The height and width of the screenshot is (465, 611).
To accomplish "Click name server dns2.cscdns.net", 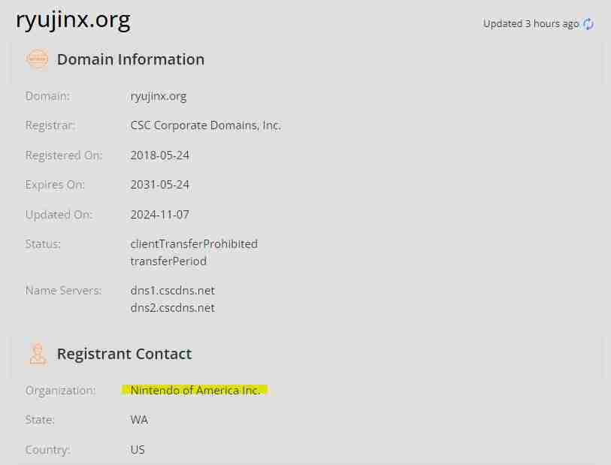I will click(173, 308).
